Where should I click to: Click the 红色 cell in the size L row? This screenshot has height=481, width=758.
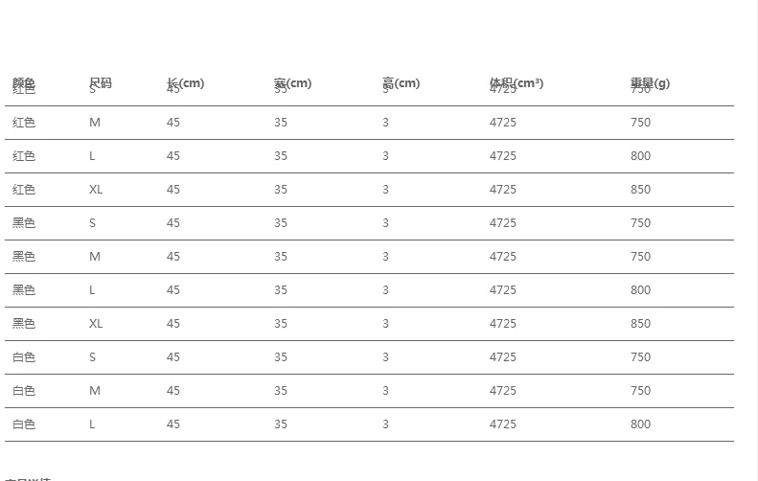point(24,156)
